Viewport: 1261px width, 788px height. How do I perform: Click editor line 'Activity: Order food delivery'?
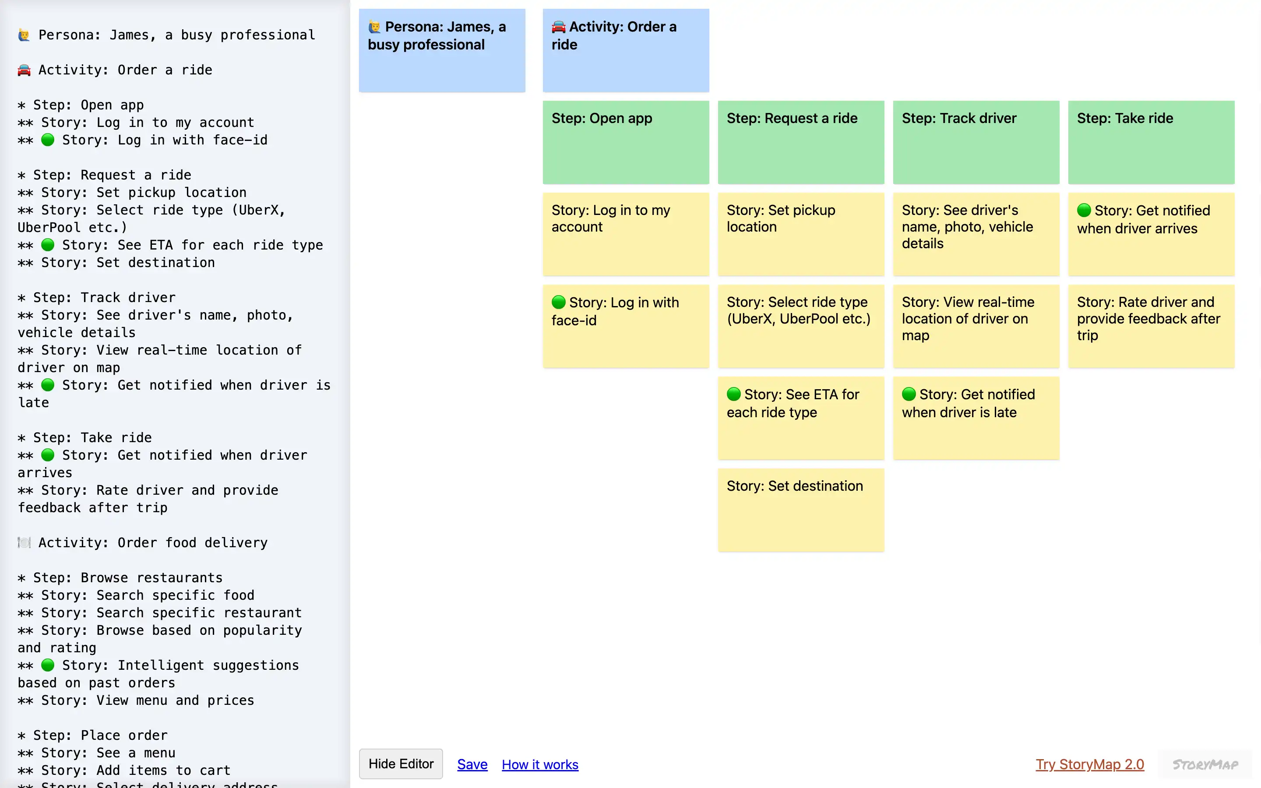pyautogui.click(x=143, y=542)
